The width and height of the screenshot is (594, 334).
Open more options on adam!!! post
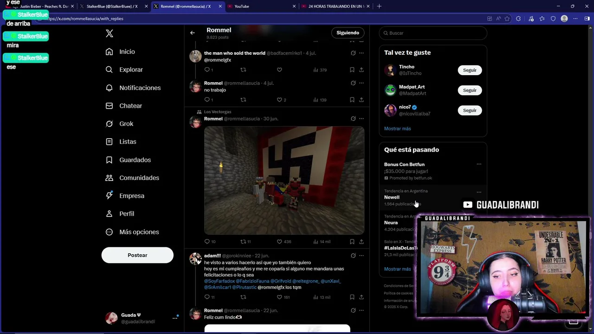(362, 256)
